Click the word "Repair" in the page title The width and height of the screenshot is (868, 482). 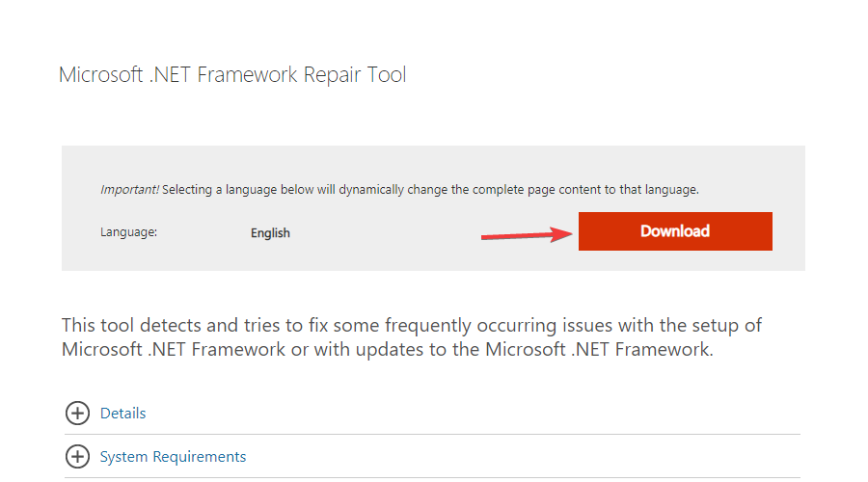pos(330,75)
